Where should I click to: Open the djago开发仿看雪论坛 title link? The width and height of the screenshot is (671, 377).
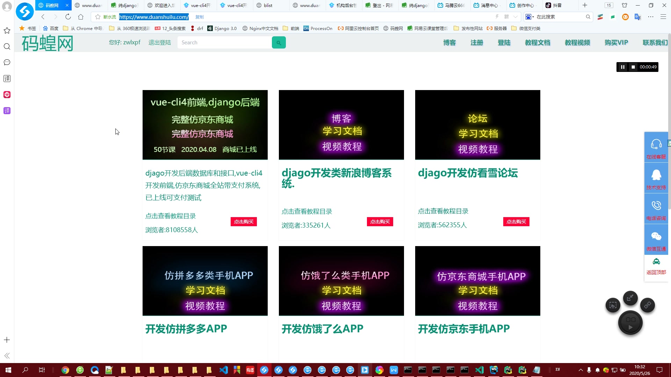tap(468, 173)
